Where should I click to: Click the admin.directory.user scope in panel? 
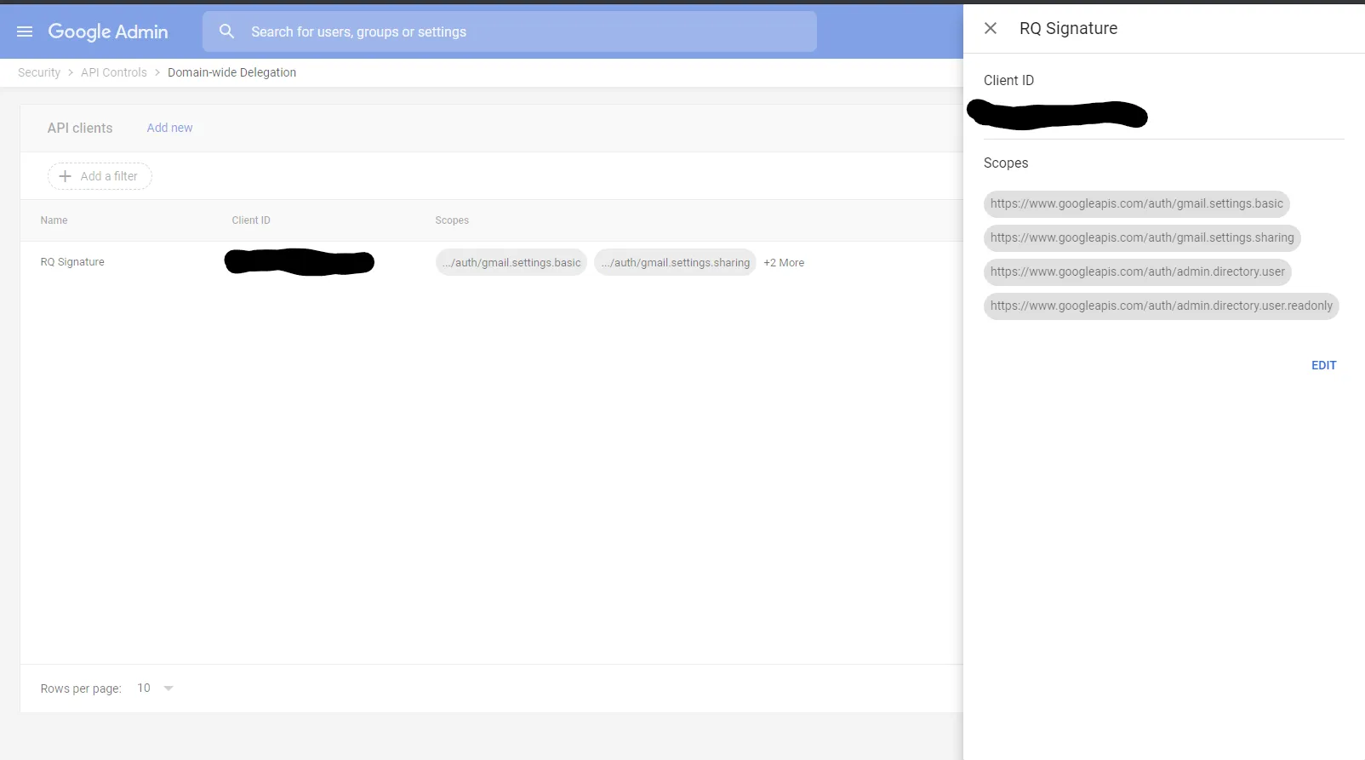click(1138, 272)
